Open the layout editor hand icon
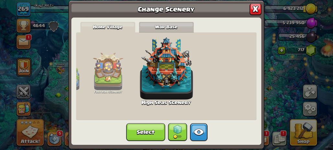Image resolution: width=333 pixels, height=150 pixels. (x=310, y=92)
